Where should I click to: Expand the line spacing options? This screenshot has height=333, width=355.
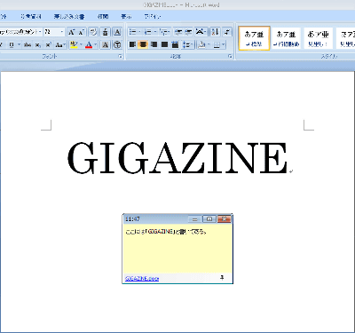click(x=187, y=44)
